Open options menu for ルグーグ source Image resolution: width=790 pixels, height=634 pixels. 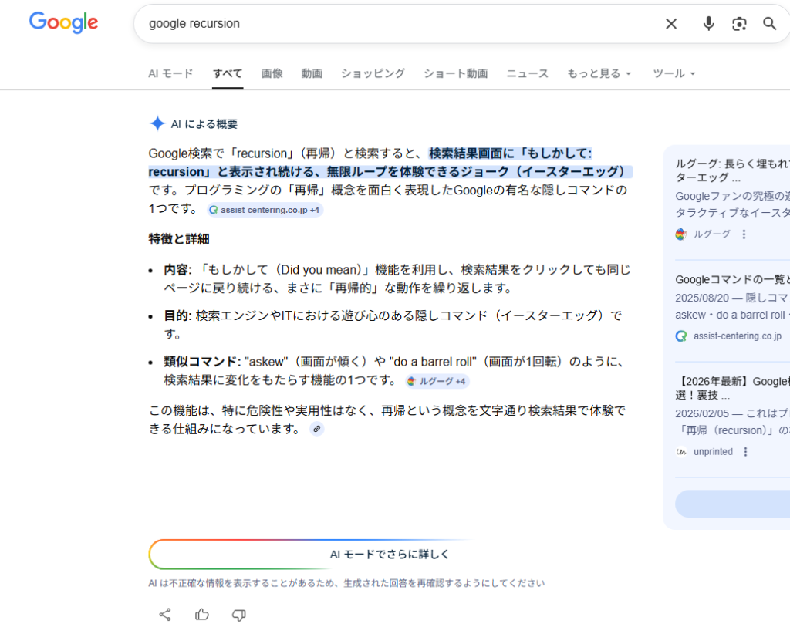pos(744,234)
